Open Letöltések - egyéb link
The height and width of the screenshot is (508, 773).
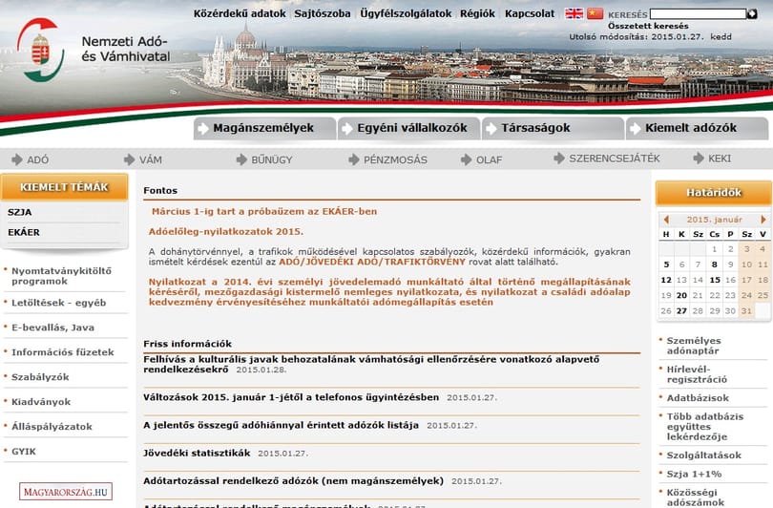tap(58, 303)
